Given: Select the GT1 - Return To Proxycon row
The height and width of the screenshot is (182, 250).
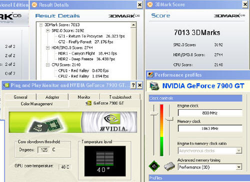Looking at the screenshot, I should [x=91, y=36].
